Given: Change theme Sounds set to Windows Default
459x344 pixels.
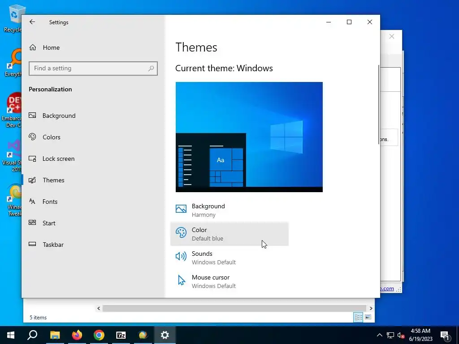Looking at the screenshot, I should click(x=229, y=258).
